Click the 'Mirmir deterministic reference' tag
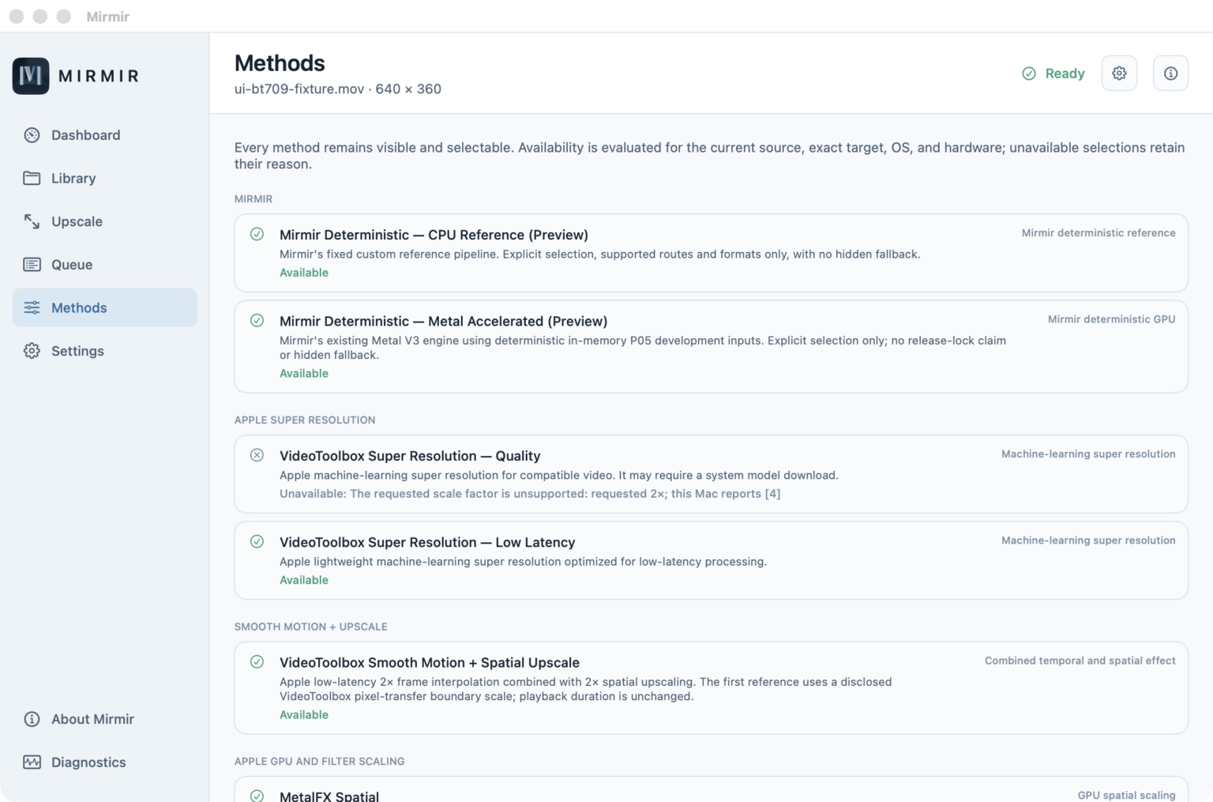1213x802 pixels. pos(1098,233)
